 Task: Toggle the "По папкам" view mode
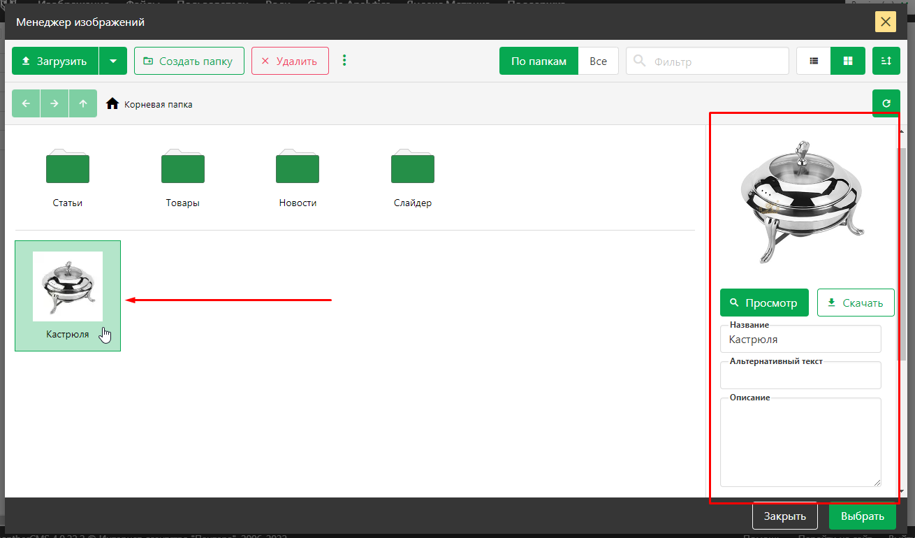tap(539, 61)
